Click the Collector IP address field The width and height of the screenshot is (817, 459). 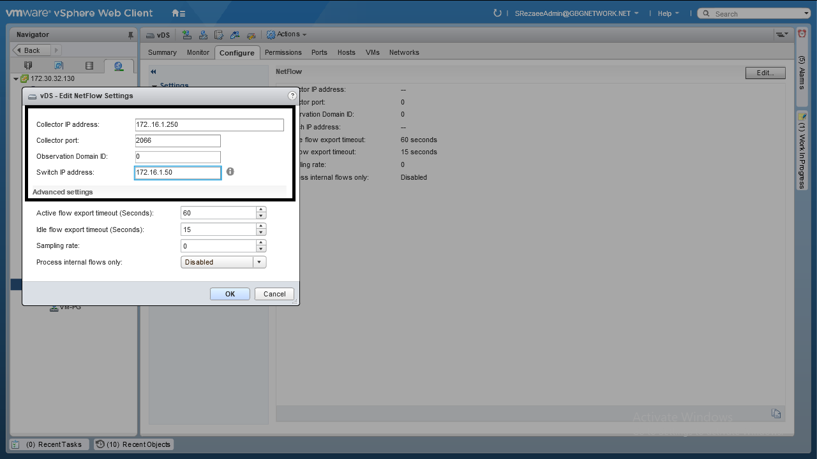tap(209, 125)
